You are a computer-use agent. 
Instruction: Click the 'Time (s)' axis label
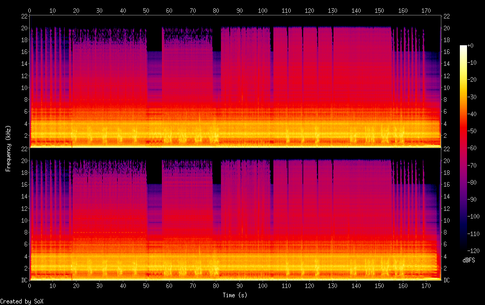235,295
